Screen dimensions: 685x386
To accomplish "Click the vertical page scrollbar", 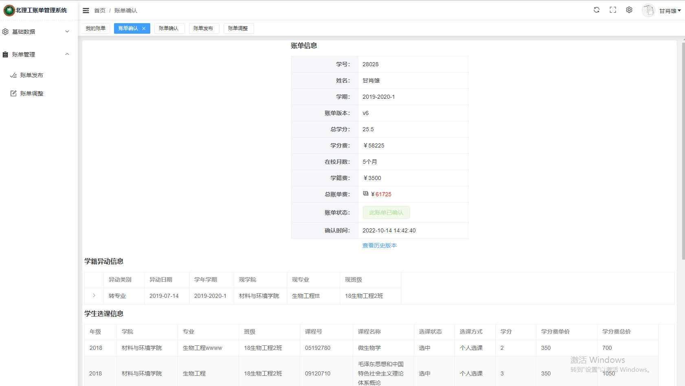I will point(683,151).
